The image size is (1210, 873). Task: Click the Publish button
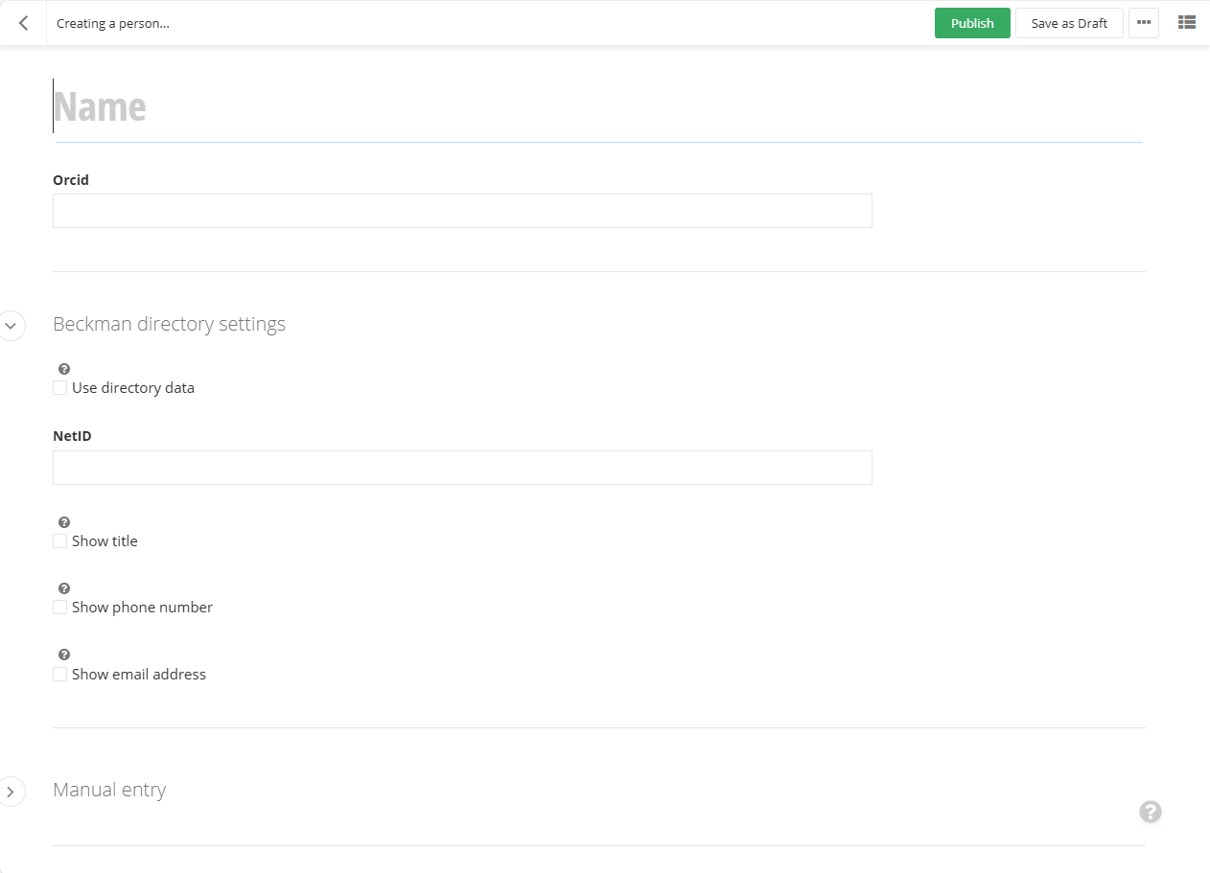[971, 22]
